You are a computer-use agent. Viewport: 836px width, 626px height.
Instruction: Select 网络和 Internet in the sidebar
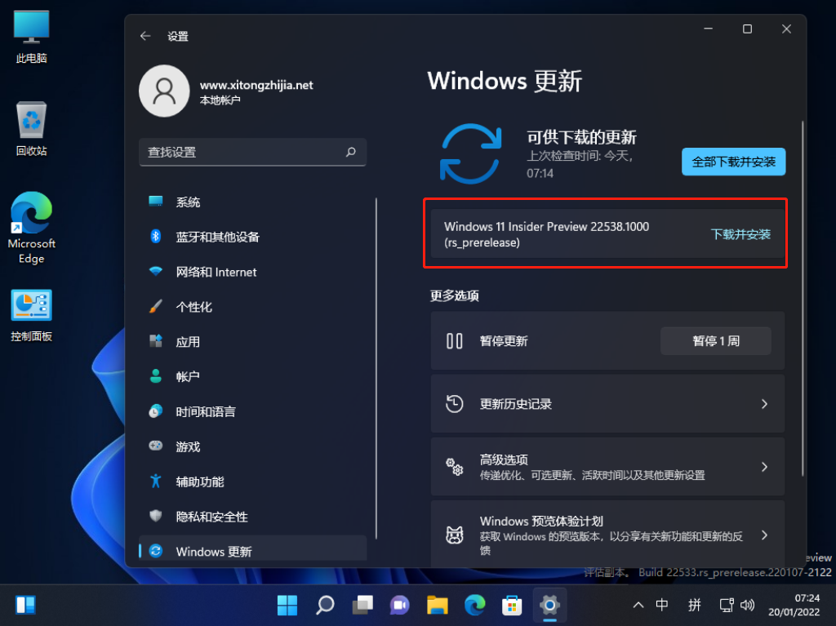coord(252,272)
